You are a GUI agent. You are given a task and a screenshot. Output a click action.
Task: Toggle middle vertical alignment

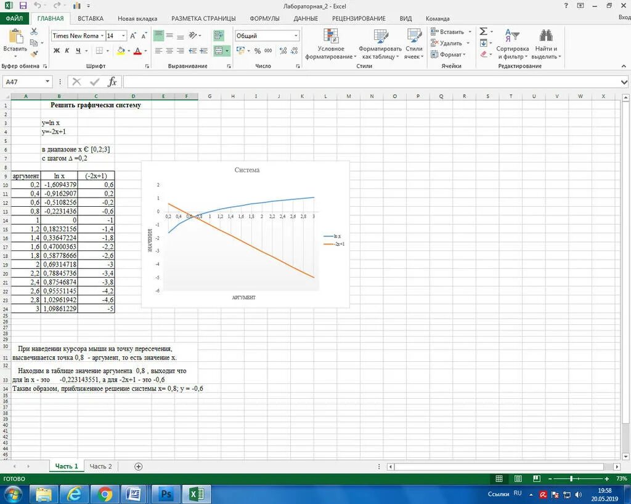170,36
